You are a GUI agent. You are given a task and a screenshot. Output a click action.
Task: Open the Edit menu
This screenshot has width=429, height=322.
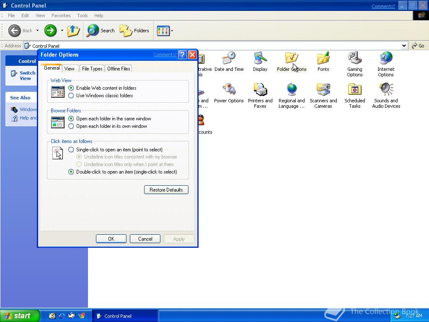coord(25,16)
